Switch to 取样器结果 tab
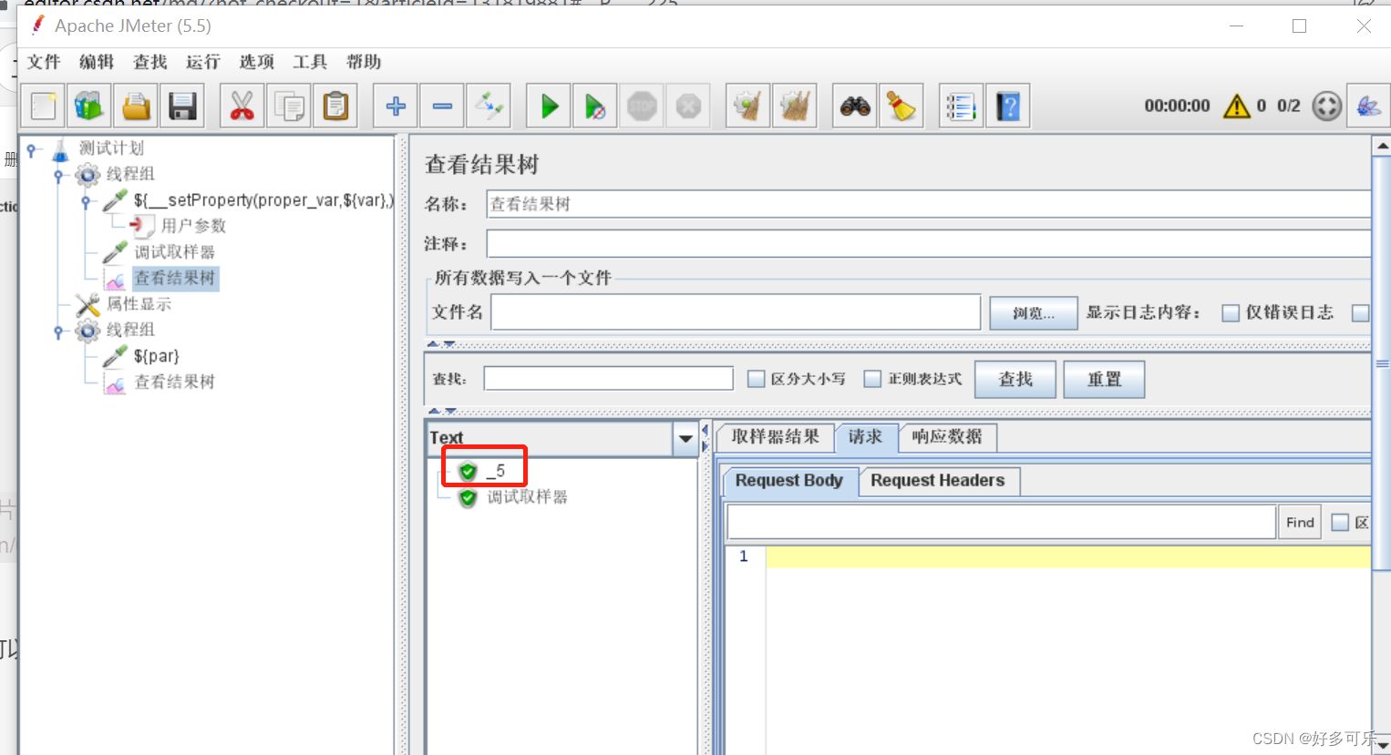This screenshot has height=755, width=1391. 776,437
